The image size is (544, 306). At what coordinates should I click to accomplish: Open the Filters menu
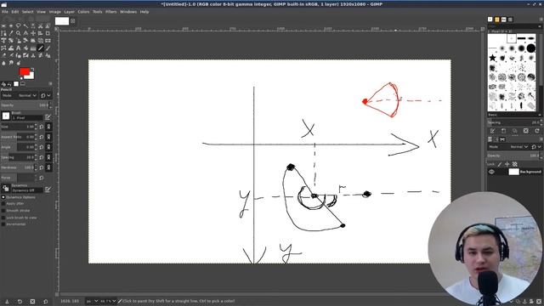[110, 11]
